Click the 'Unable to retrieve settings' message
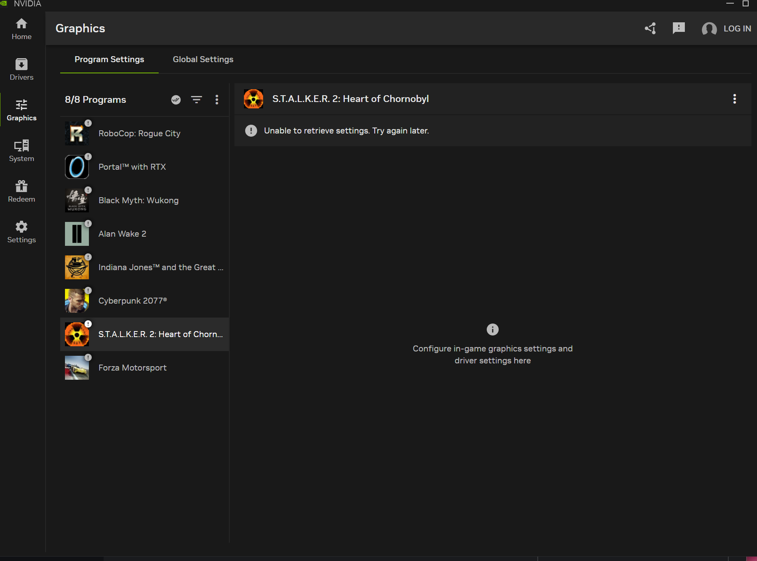The height and width of the screenshot is (561, 757). tap(346, 131)
